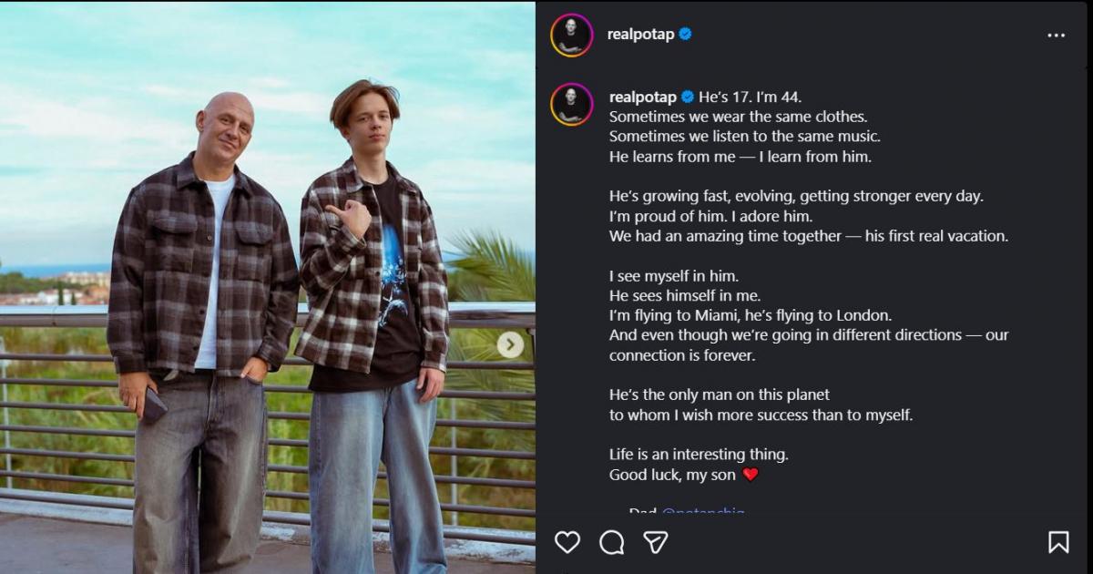Click the caption line "He's 17. I'm 44."

[751, 97]
